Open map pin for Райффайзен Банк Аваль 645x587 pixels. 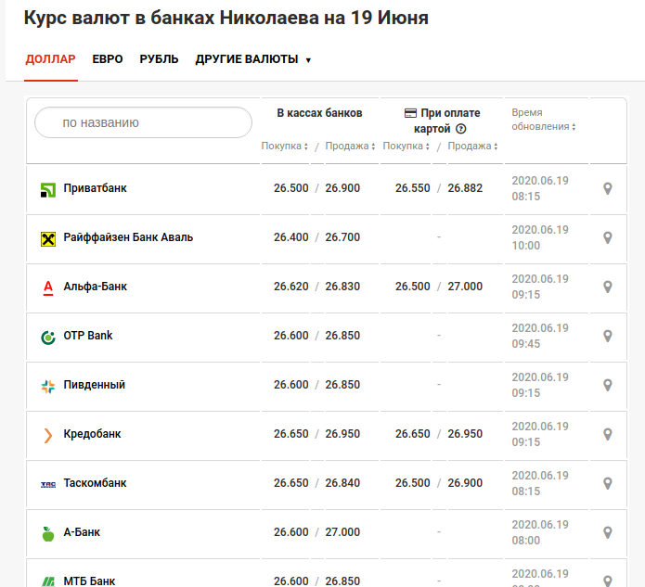tap(608, 237)
